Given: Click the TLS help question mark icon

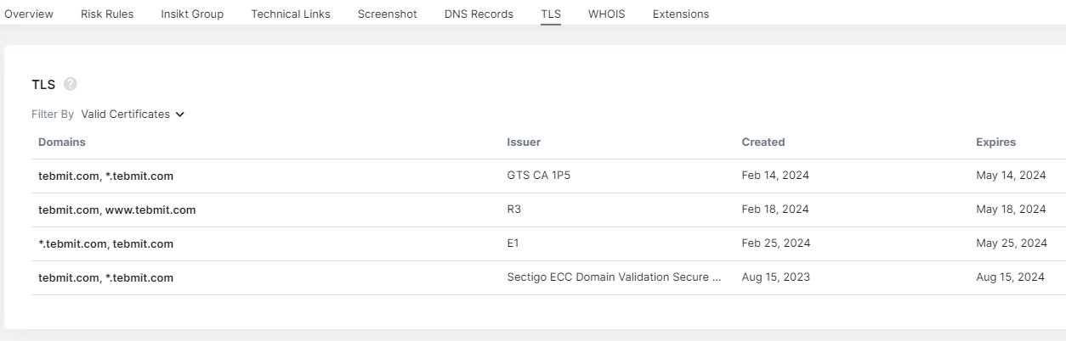Looking at the screenshot, I should click(x=70, y=84).
